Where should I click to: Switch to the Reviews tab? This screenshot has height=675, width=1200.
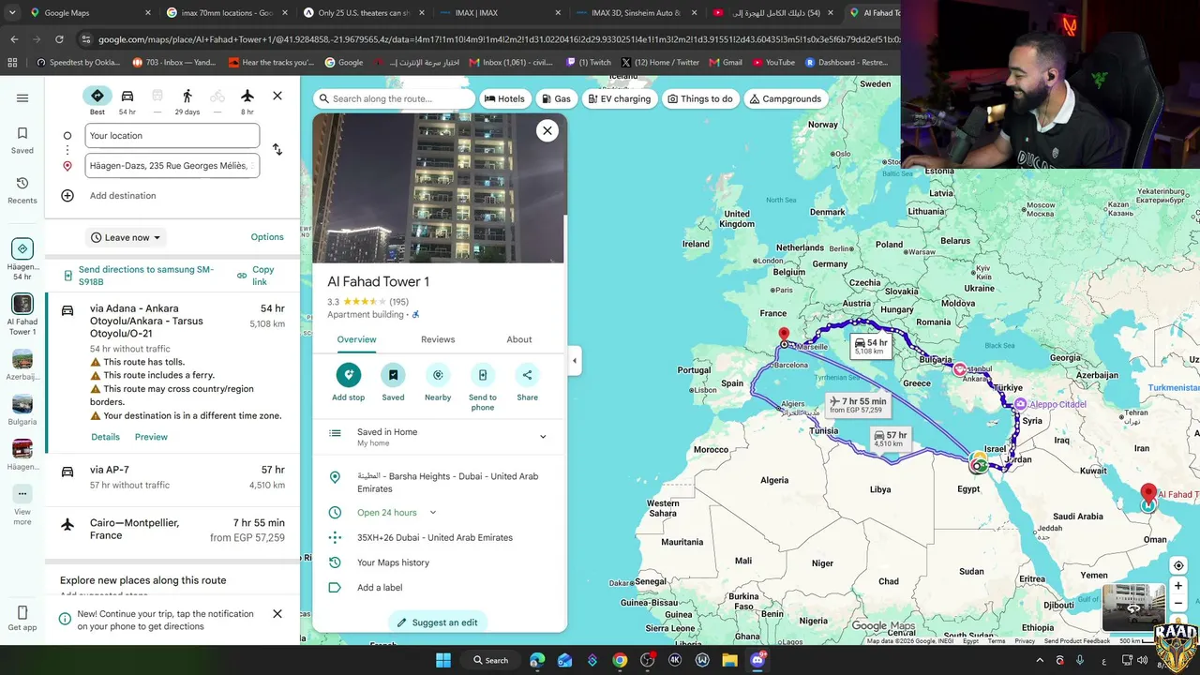438,339
